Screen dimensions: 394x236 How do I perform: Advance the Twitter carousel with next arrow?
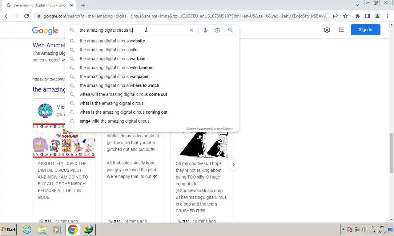click(233, 165)
